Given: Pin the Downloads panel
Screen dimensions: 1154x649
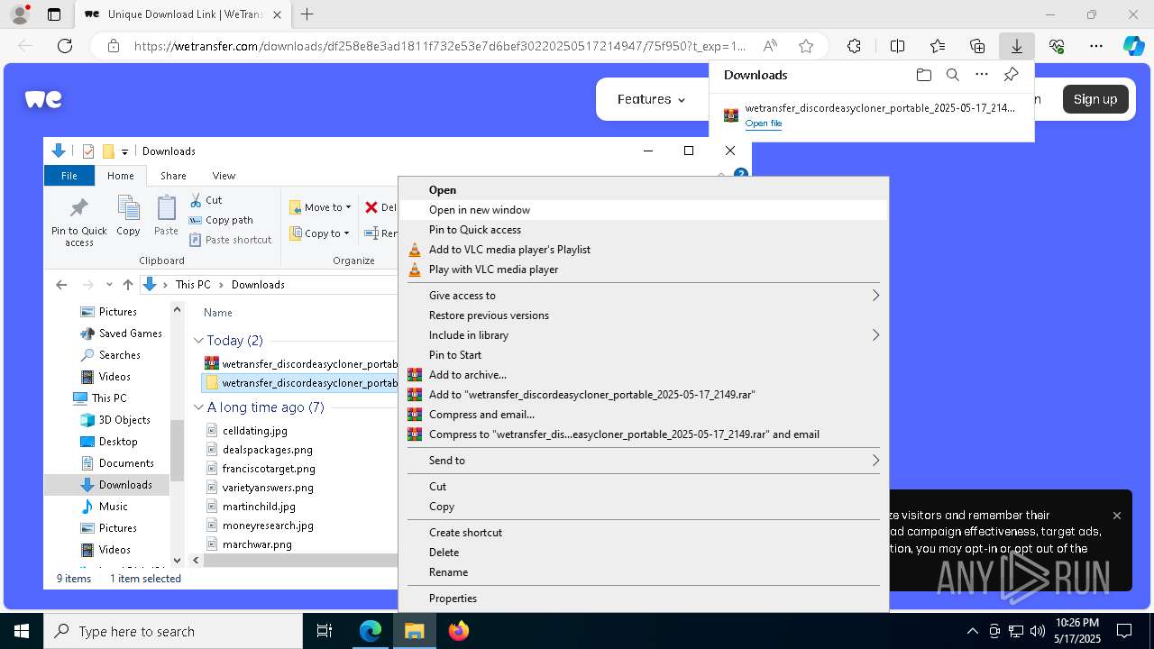Looking at the screenshot, I should coord(1012,75).
